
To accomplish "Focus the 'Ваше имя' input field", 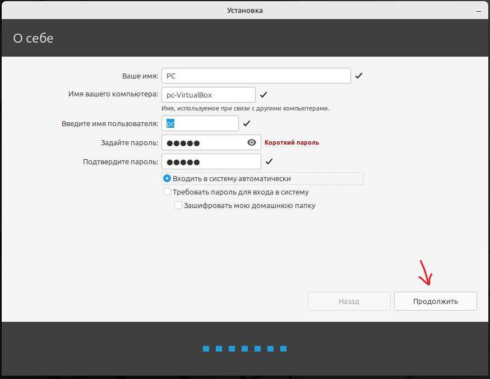I will [256, 76].
